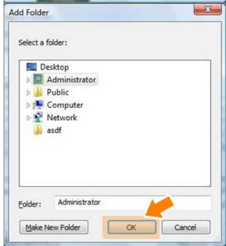The width and height of the screenshot is (226, 246).
Task: Select the Public folder label
Action: click(58, 92)
